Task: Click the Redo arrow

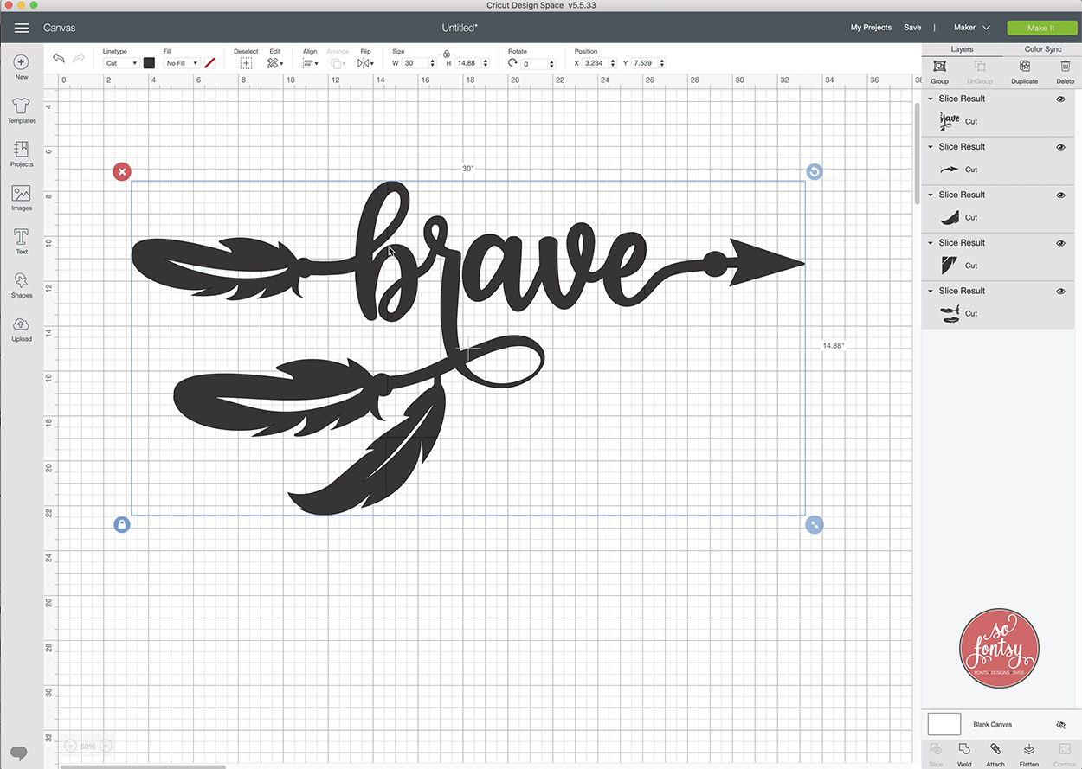Action: 79,58
